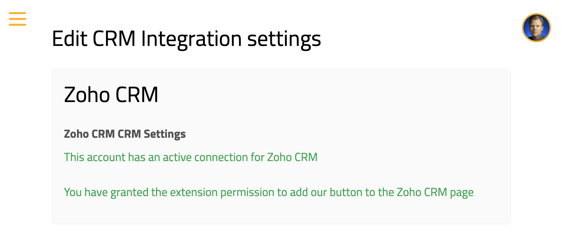The image size is (562, 242).
Task: Click the user profile avatar
Action: [536, 28]
